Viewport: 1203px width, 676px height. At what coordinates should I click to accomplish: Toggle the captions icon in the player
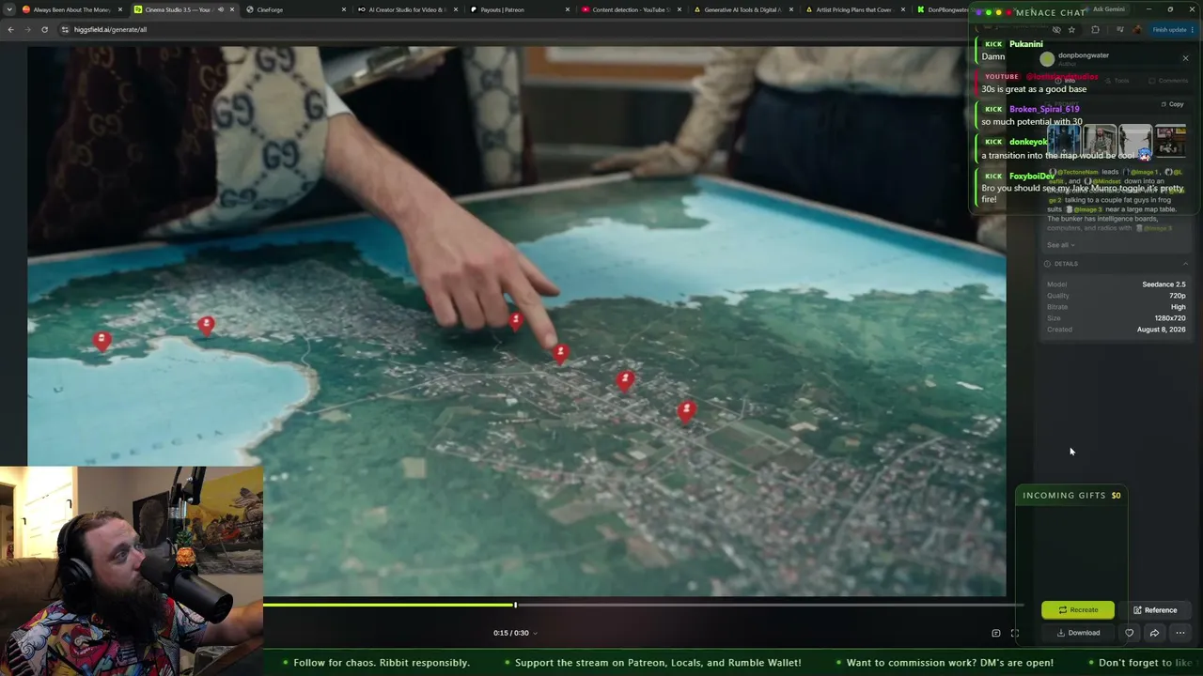point(996,633)
